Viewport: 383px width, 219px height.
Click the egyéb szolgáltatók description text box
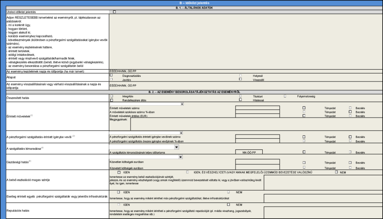pyautogui.click(x=323, y=198)
